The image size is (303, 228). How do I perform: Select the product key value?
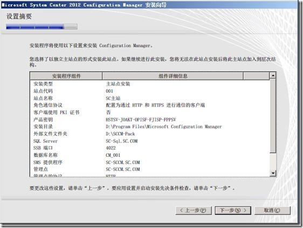[141, 120]
